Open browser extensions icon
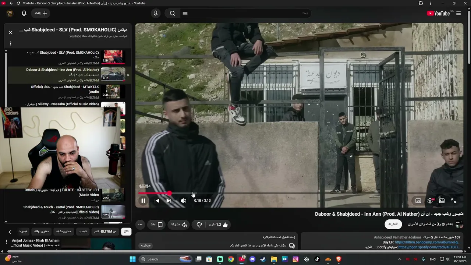471x265 pixels. tap(421, 3)
